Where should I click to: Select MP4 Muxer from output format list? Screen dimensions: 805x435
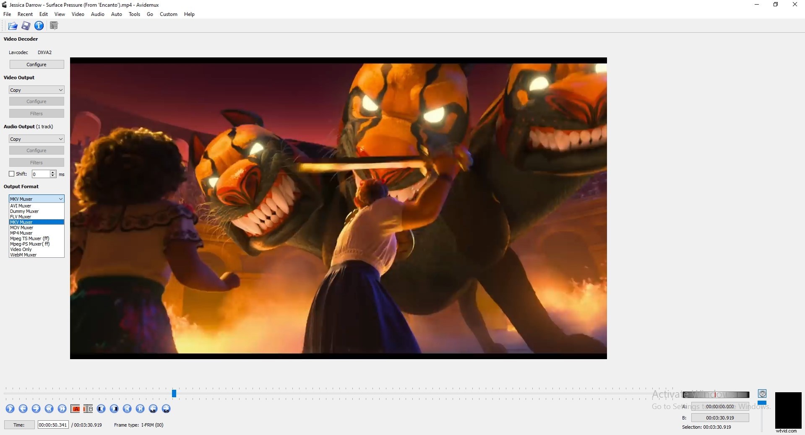(21, 233)
